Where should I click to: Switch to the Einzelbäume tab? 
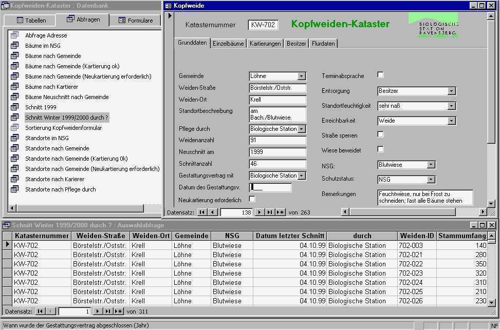coord(228,44)
